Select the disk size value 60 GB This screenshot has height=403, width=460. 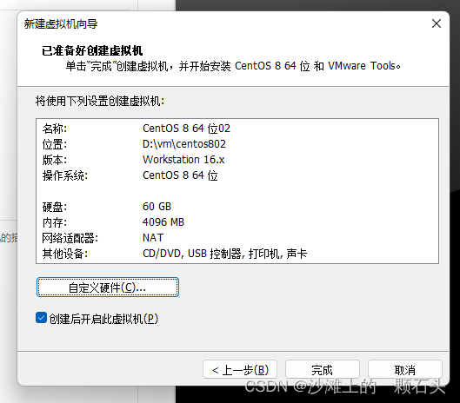pos(157,207)
